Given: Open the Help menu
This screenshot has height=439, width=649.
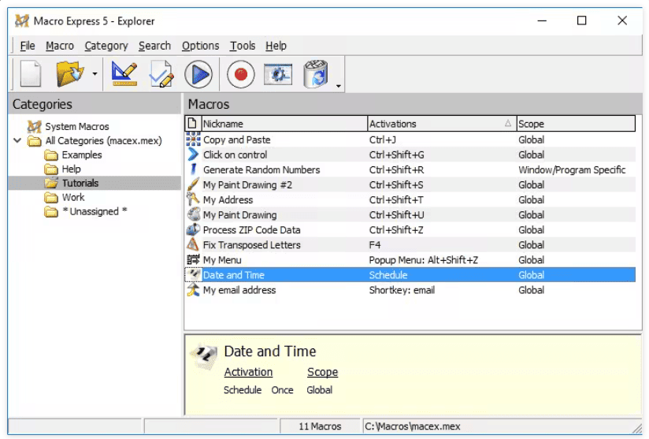Looking at the screenshot, I should 276,46.
